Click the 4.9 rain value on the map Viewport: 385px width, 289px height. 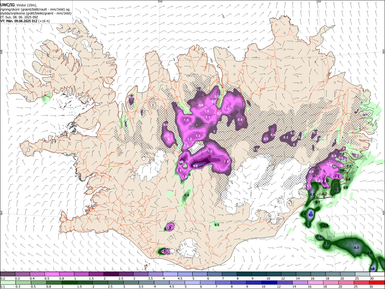[x=312, y=195]
